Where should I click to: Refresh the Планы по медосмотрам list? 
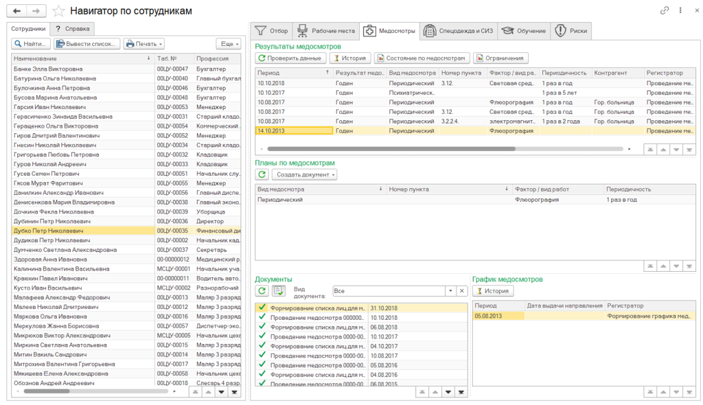[262, 174]
